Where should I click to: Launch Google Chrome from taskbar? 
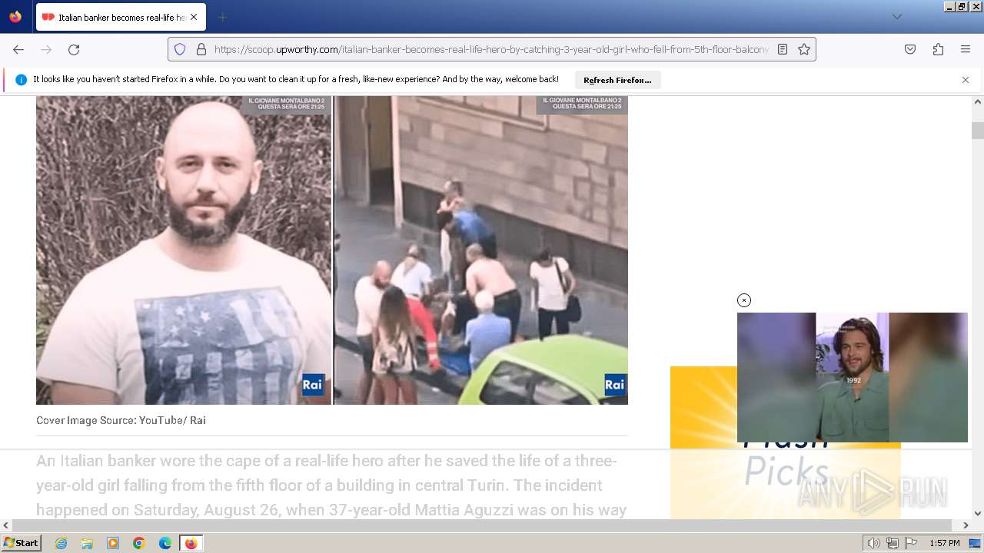[x=139, y=543]
